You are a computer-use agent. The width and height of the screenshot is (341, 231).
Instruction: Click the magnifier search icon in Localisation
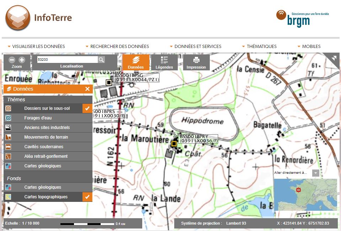coord(101,60)
